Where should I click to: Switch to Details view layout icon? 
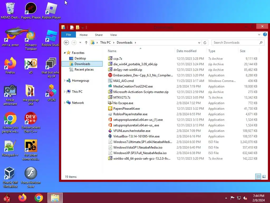(x=258, y=177)
